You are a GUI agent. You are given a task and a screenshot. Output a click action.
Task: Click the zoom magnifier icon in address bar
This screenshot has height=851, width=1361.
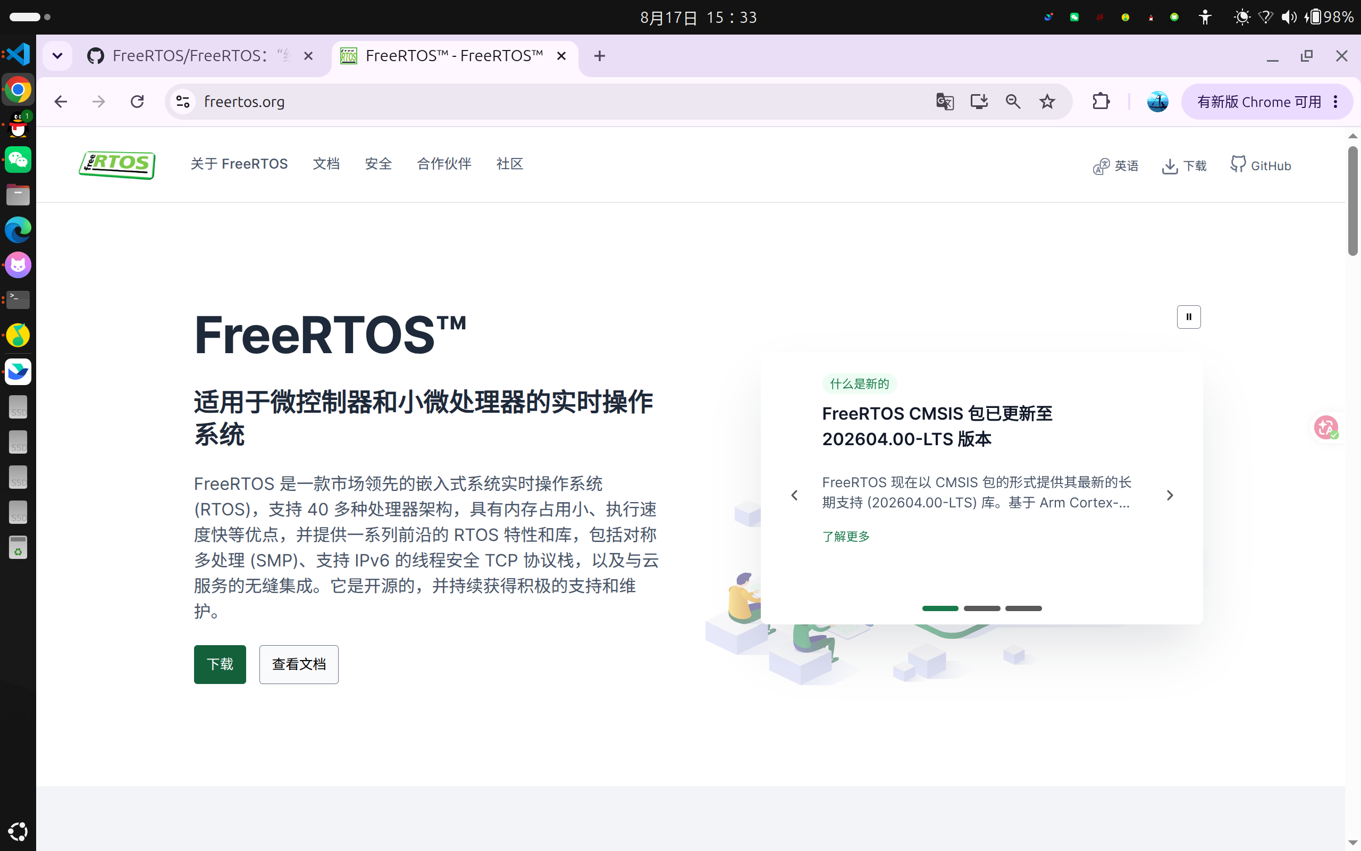(1013, 102)
